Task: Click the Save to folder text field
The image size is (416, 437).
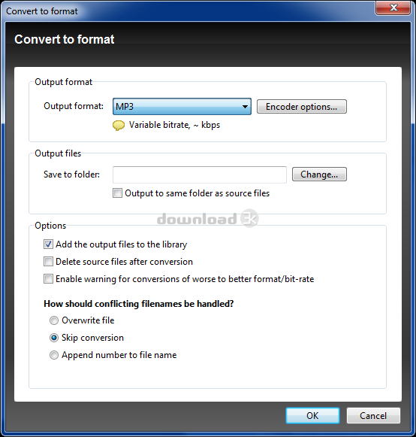Action: (200, 174)
